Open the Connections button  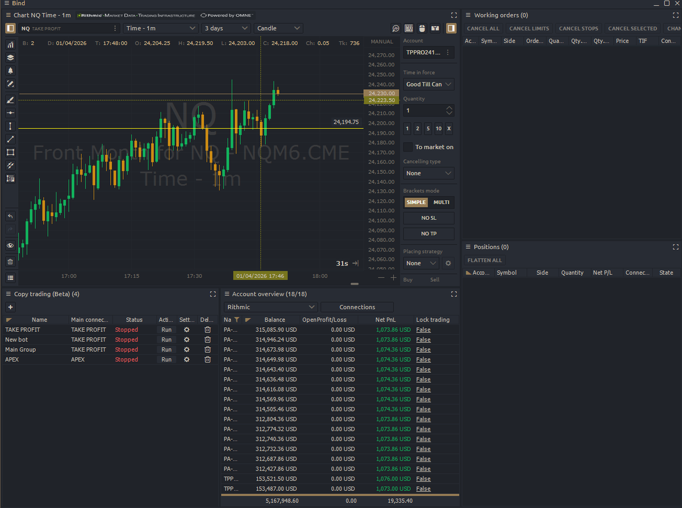[x=357, y=307]
